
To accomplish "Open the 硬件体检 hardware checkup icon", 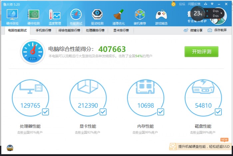I will (x=12, y=17).
